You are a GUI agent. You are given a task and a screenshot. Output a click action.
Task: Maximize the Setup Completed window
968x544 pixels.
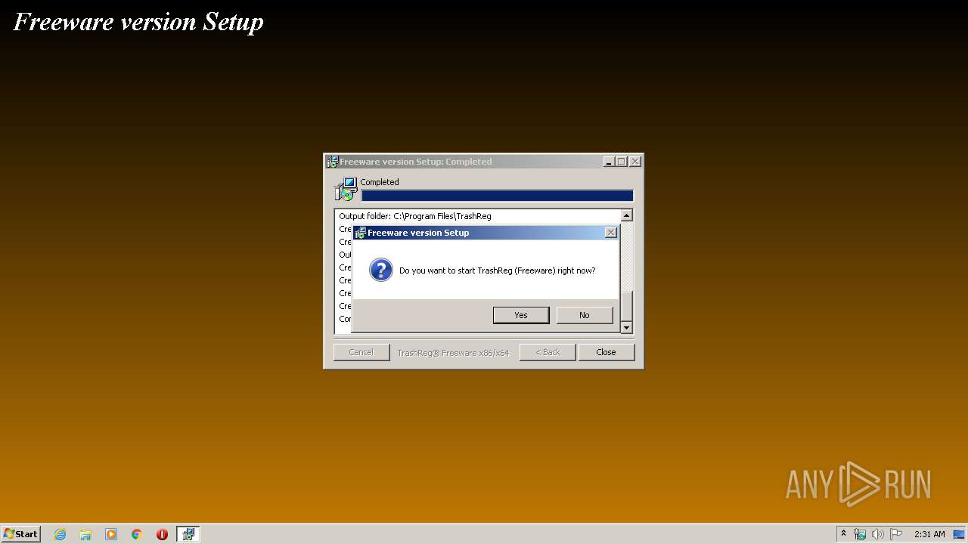tap(622, 162)
